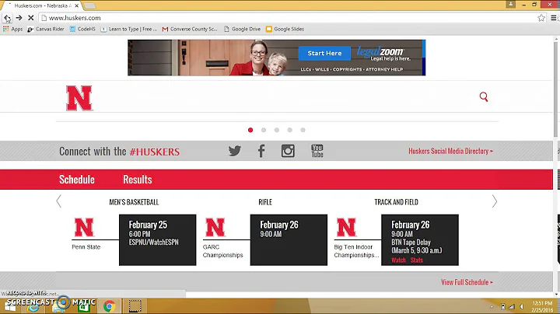
Task: Open Google Drive bookmark
Action: [x=242, y=30]
